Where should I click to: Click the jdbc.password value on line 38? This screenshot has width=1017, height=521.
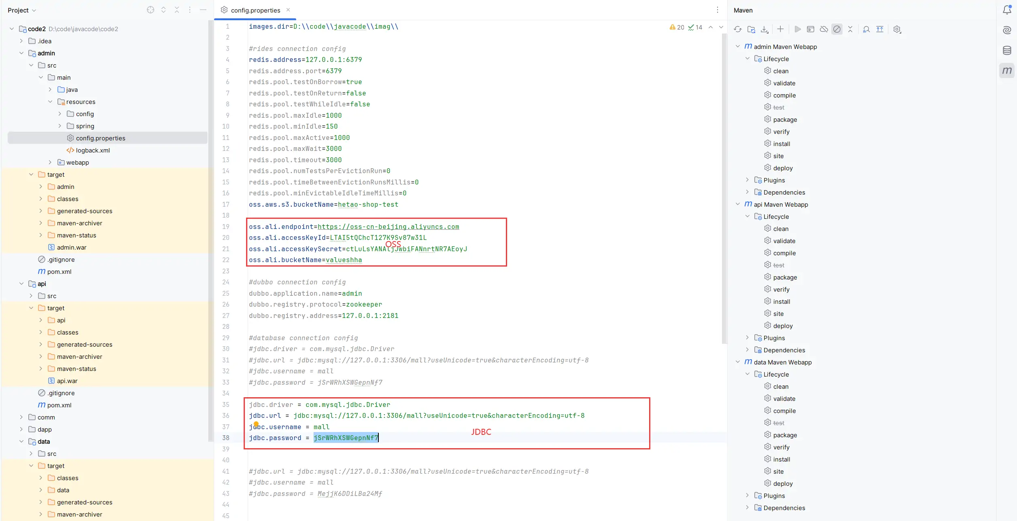[346, 438]
